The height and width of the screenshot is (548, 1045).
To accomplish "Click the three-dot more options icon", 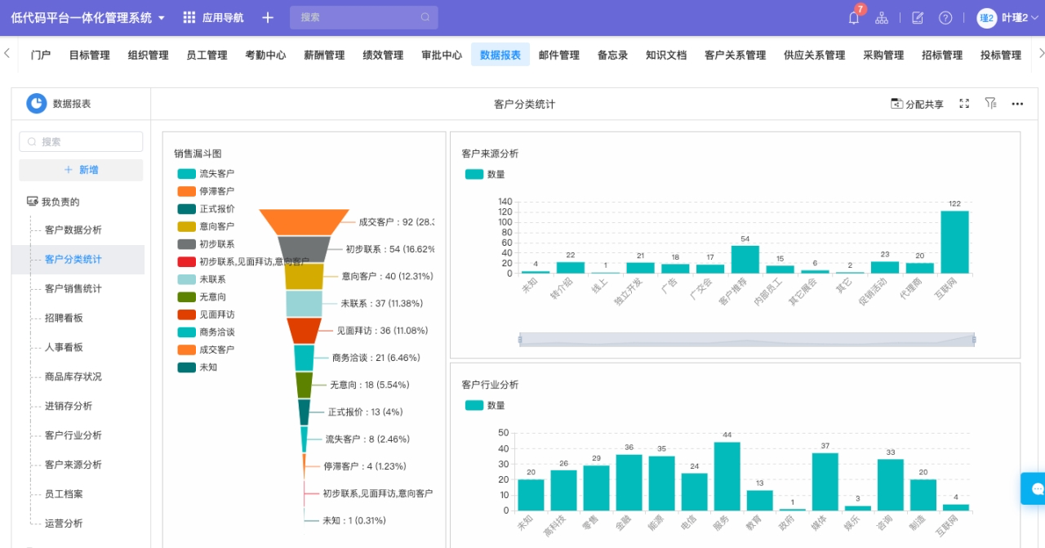I will [1017, 104].
